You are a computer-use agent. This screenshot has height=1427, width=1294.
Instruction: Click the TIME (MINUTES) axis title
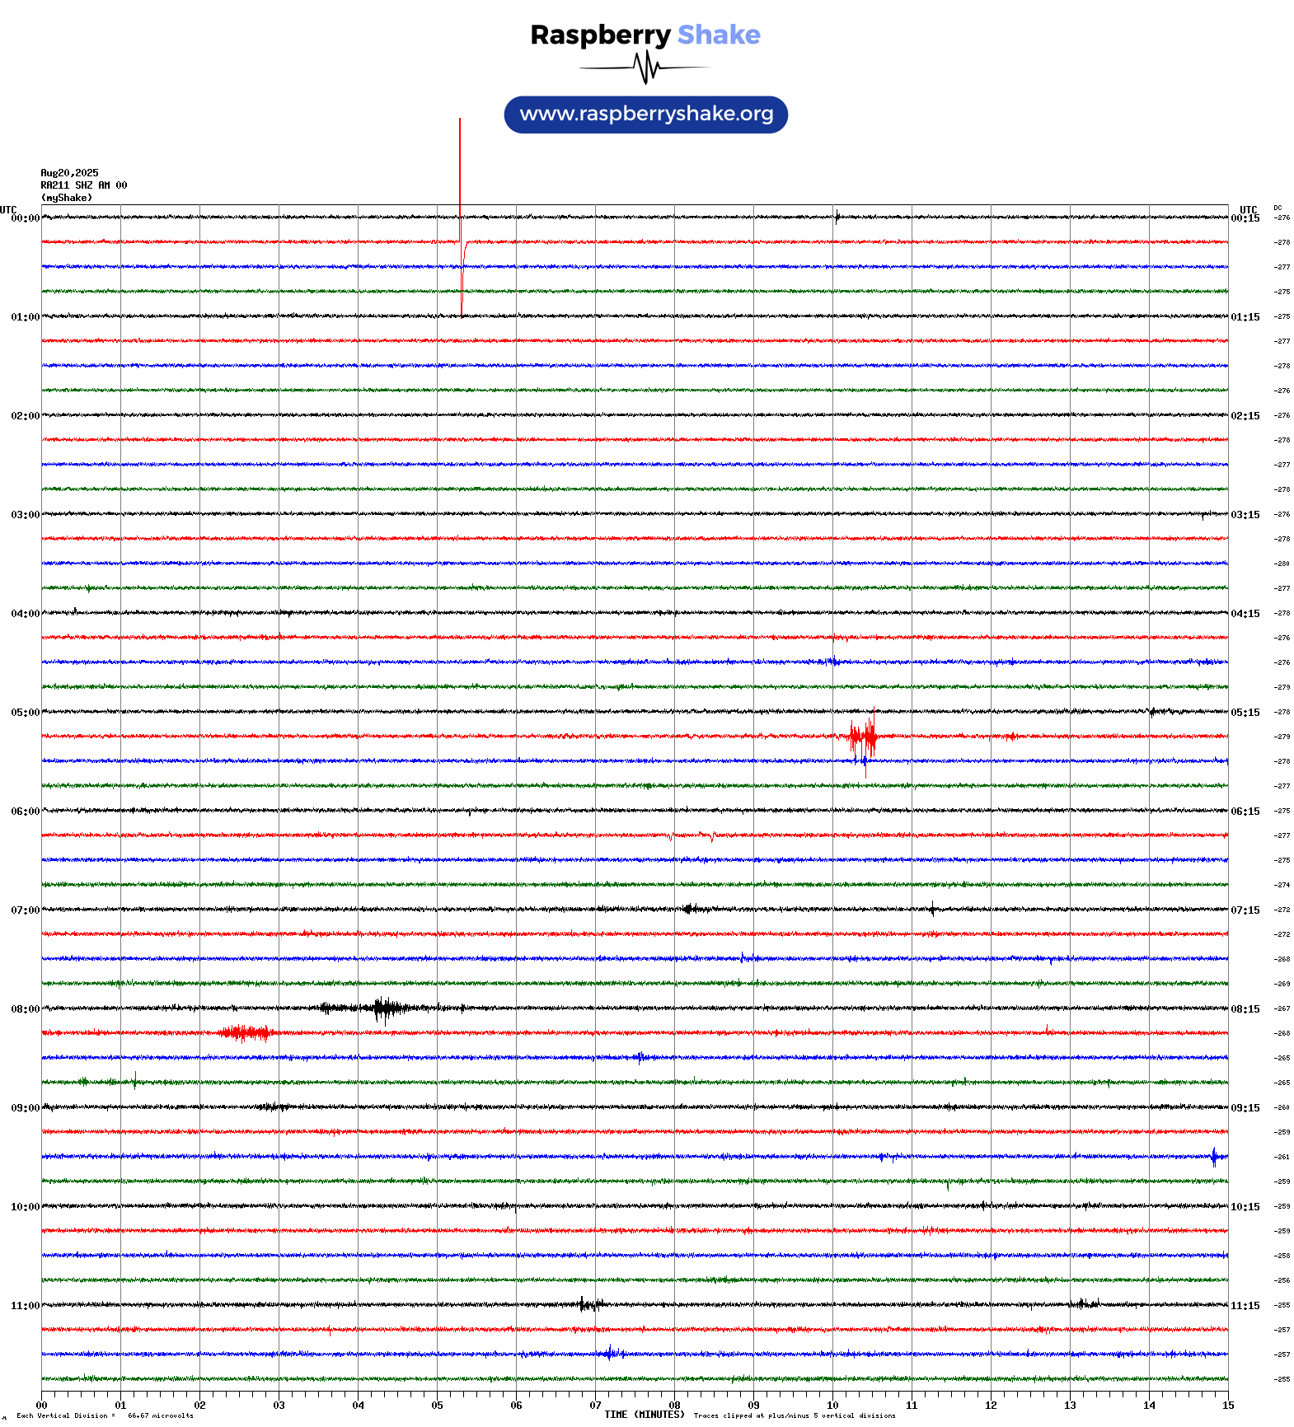coord(644,1415)
